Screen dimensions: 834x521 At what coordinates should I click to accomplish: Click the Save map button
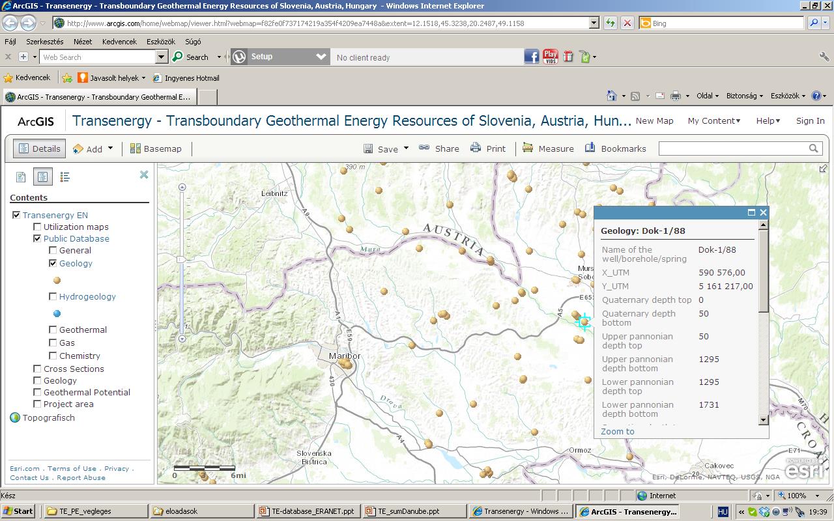click(x=381, y=148)
